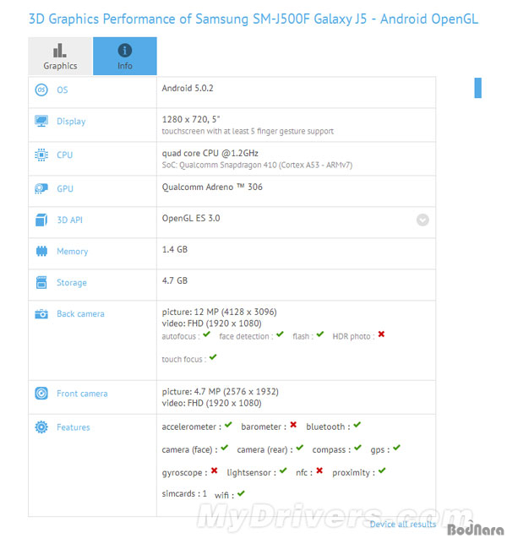Viewport: 507px width, 538px height.
Task: Click Qualcomm Adreno 306 GPU value
Action: click(x=212, y=187)
